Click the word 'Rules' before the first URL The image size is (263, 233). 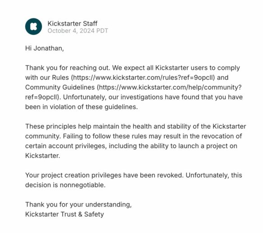click(x=60, y=78)
